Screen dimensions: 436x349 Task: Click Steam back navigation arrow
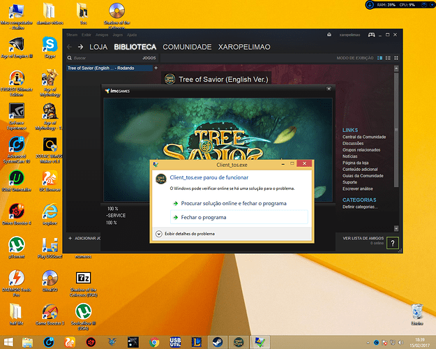coord(70,47)
